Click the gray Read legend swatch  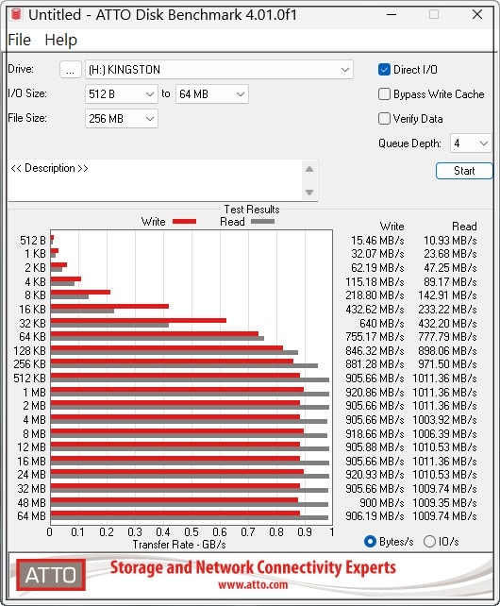pos(263,222)
